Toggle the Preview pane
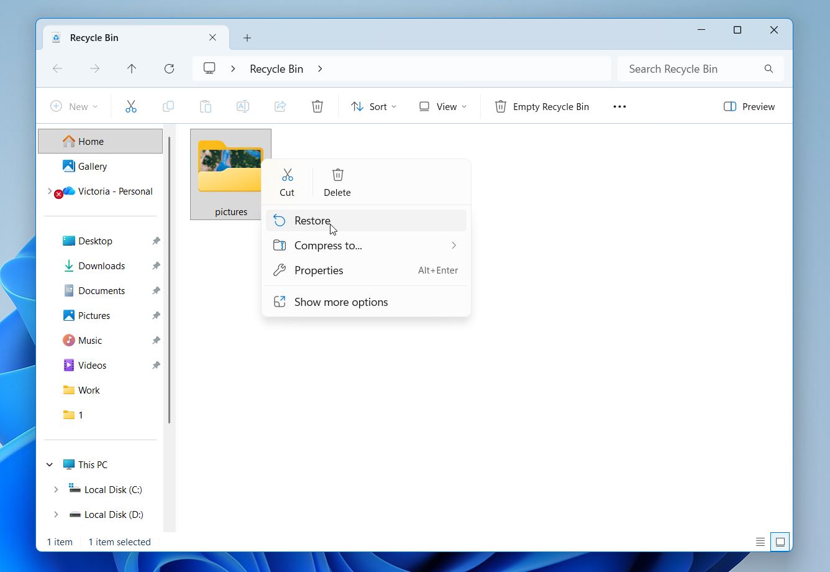This screenshot has height=572, width=830. 749,106
